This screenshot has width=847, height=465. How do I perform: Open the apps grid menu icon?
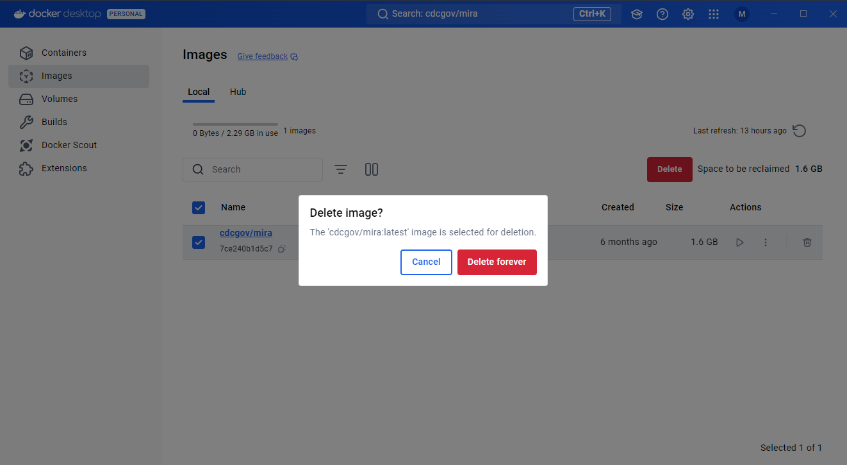pyautogui.click(x=714, y=14)
